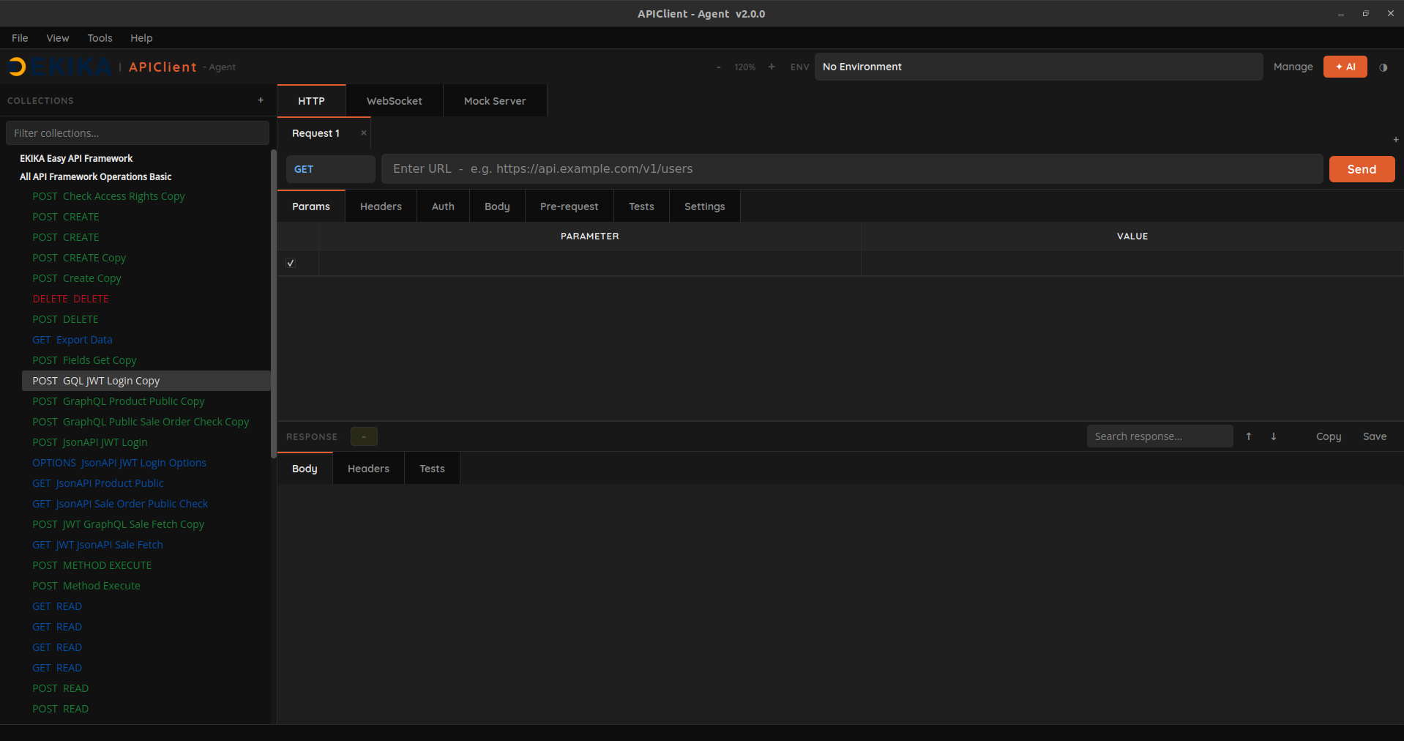Uncheck the first parameter row checkbox

291,263
